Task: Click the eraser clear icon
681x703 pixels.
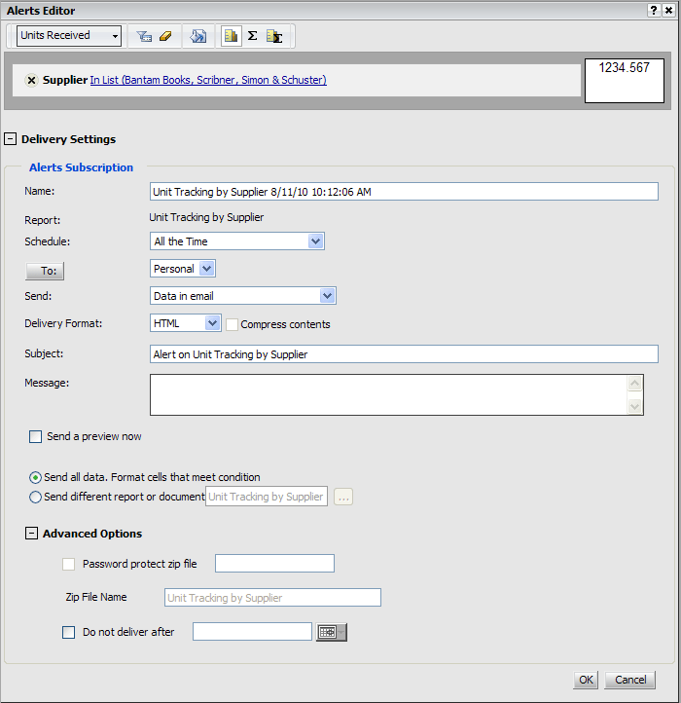Action: (165, 36)
